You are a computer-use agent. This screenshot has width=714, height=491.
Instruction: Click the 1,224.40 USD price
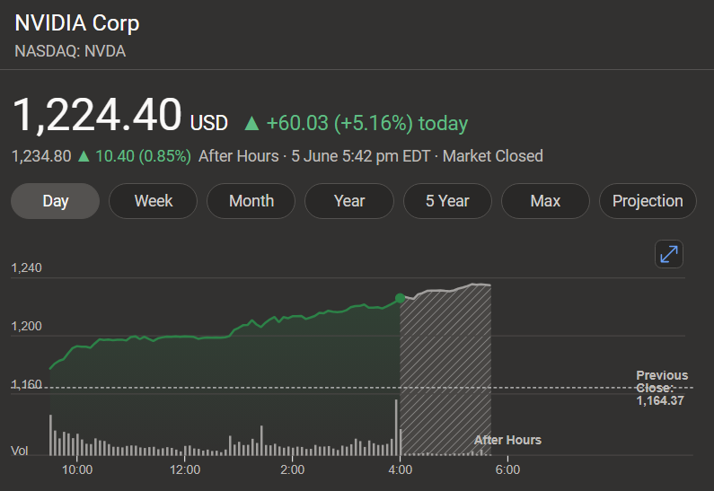point(120,116)
